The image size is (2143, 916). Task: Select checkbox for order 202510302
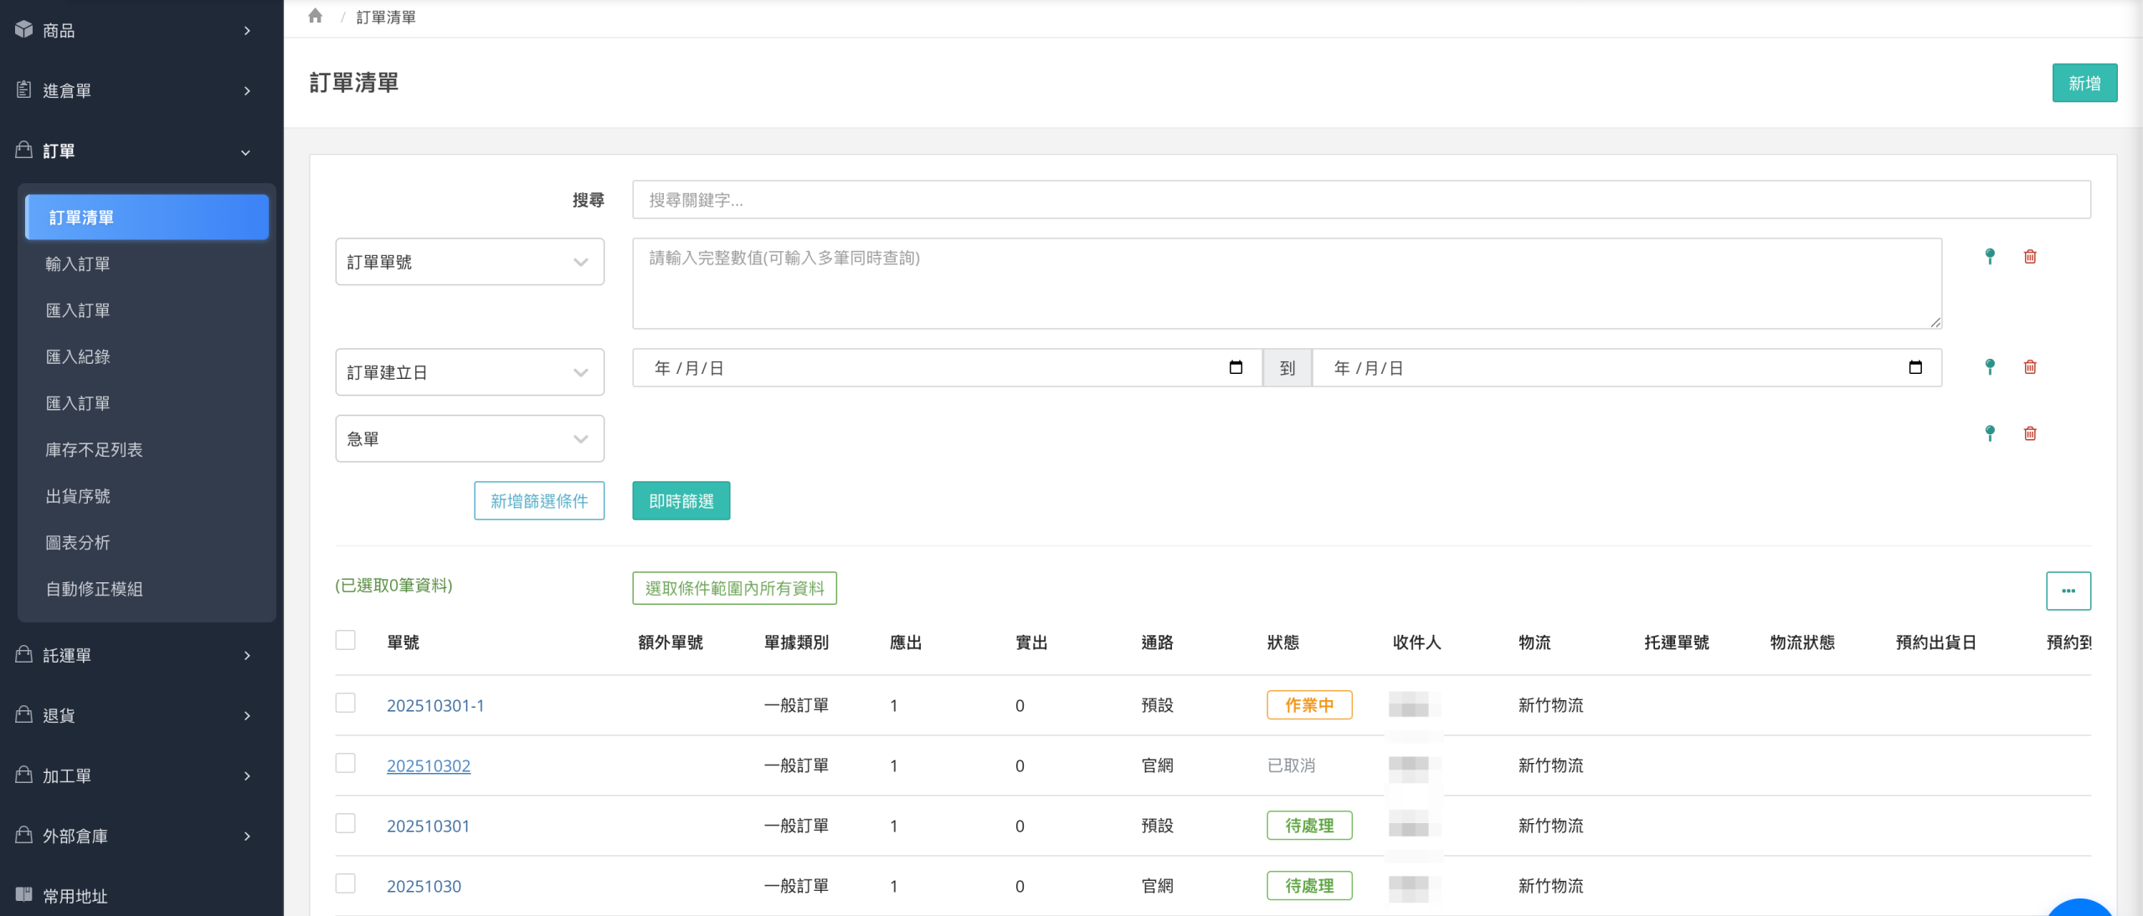tap(346, 763)
